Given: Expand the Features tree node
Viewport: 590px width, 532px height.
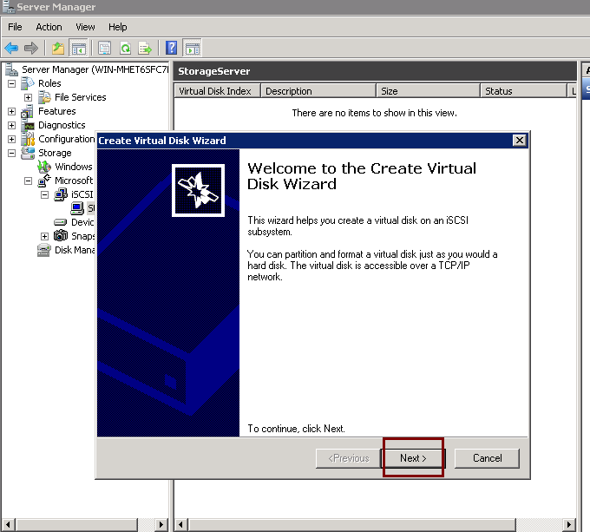Looking at the screenshot, I should tap(12, 112).
